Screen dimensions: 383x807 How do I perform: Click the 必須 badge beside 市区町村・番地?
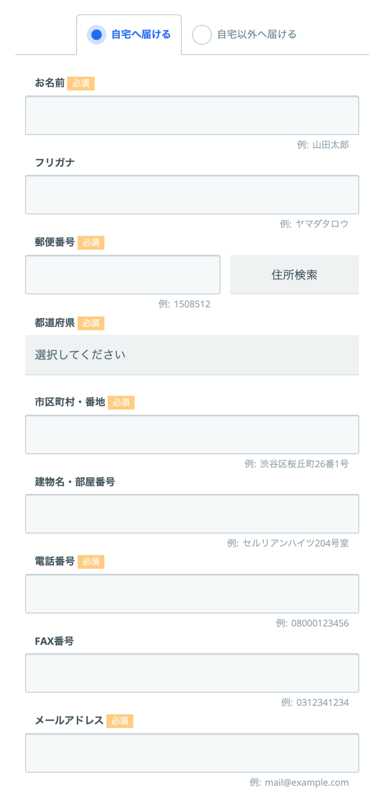(x=121, y=403)
